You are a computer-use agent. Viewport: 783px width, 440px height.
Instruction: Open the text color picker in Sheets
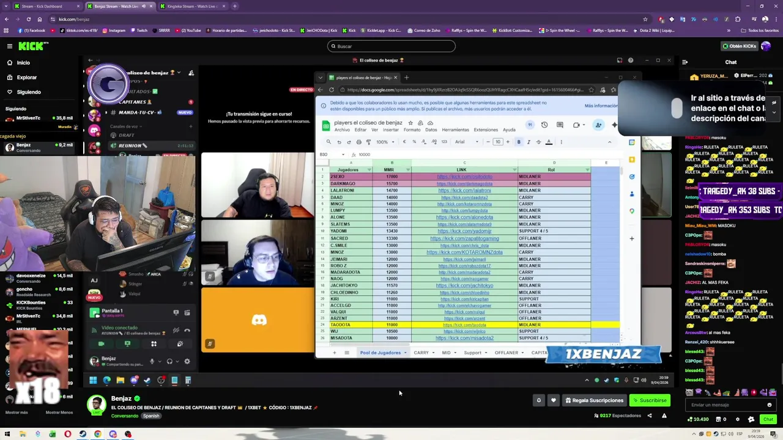(x=549, y=142)
